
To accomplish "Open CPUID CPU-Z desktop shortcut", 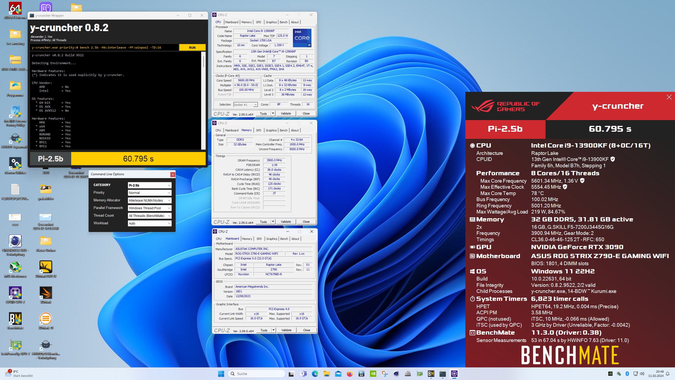I will 15,295.
